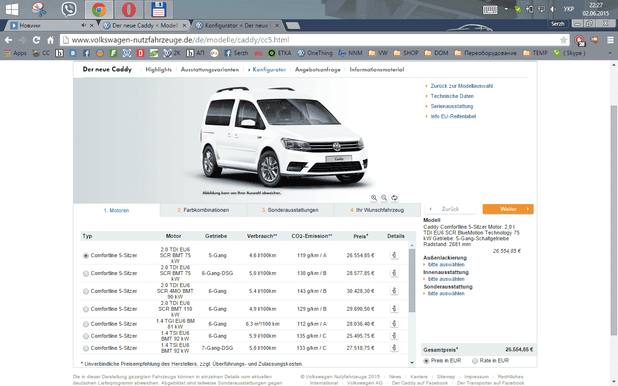Open Angebotsanfrage navigation link
The image size is (618, 386).
(318, 69)
